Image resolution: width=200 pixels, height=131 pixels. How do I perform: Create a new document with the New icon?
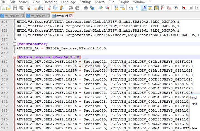tap(3, 8)
